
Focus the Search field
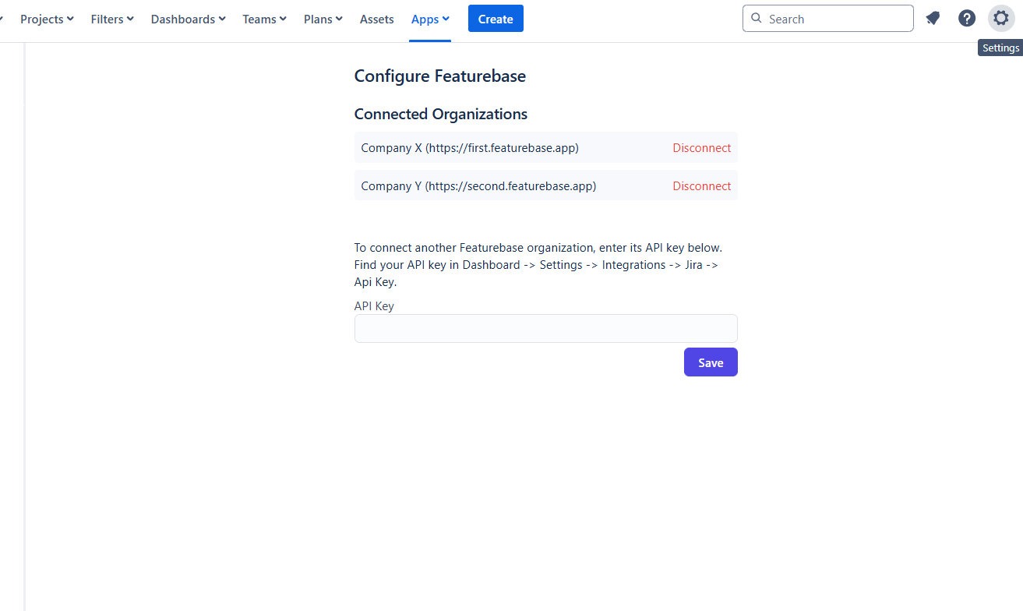coord(828,19)
